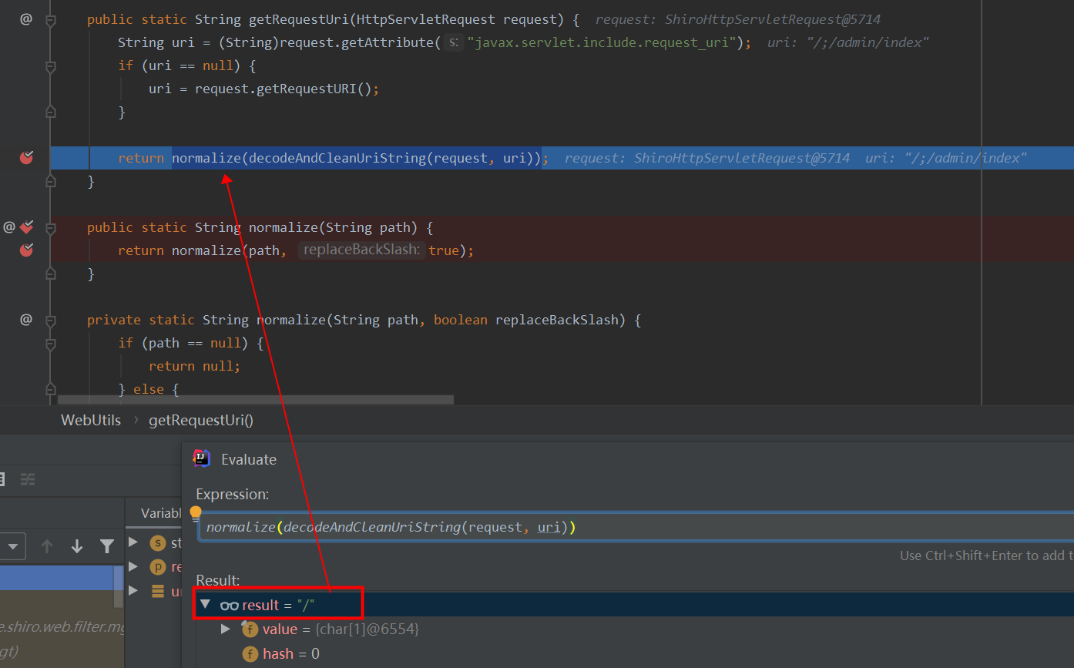Click the getRequestUri() breadcrumb
Screen dimensions: 1074x668
click(x=201, y=420)
